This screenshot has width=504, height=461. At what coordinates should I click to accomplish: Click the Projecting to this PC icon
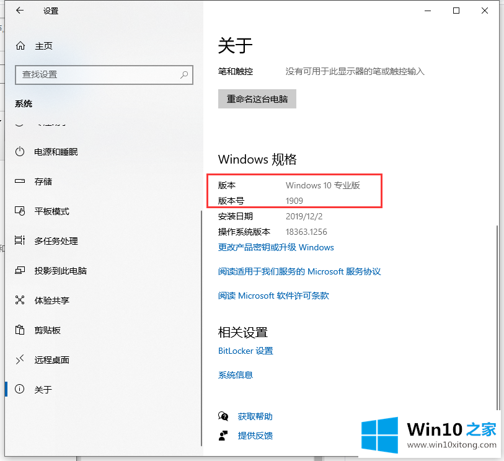(x=20, y=271)
